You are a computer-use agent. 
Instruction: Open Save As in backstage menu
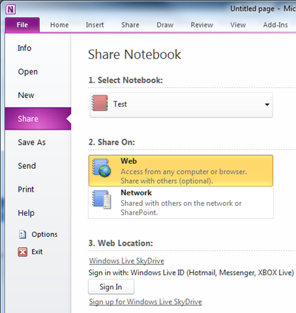[x=32, y=142]
